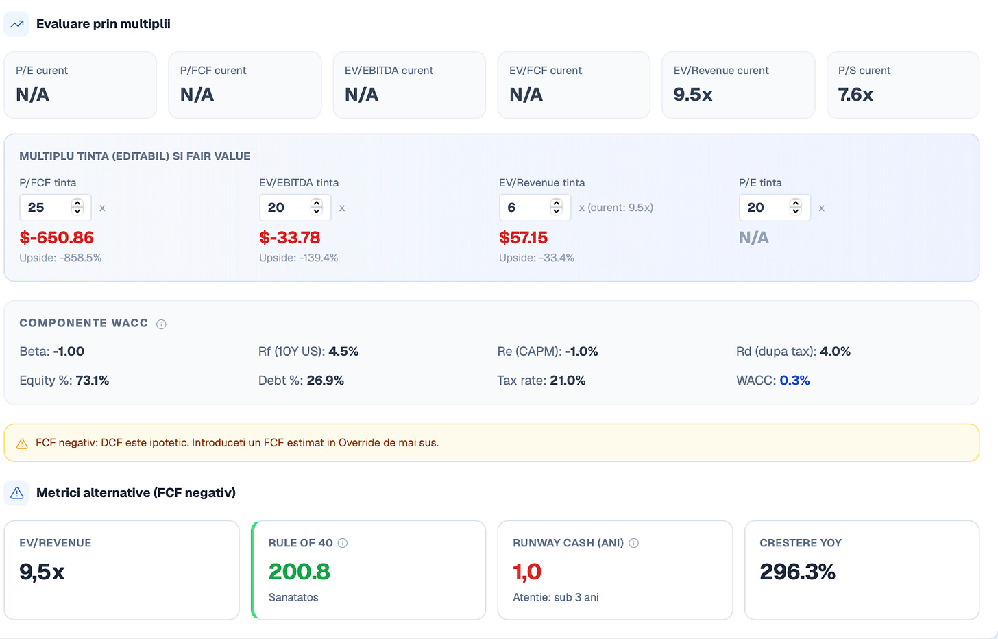
Task: Click the Rule of 40 info icon
Action: tap(343, 543)
